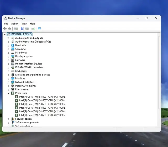Viewport: 168px width, 147px height.
Task: Expand the Software components category
Action: click(x=9, y=123)
